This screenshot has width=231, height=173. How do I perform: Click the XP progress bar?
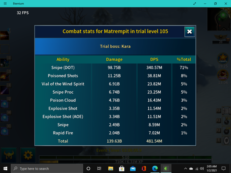pyautogui.click(x=125, y=162)
